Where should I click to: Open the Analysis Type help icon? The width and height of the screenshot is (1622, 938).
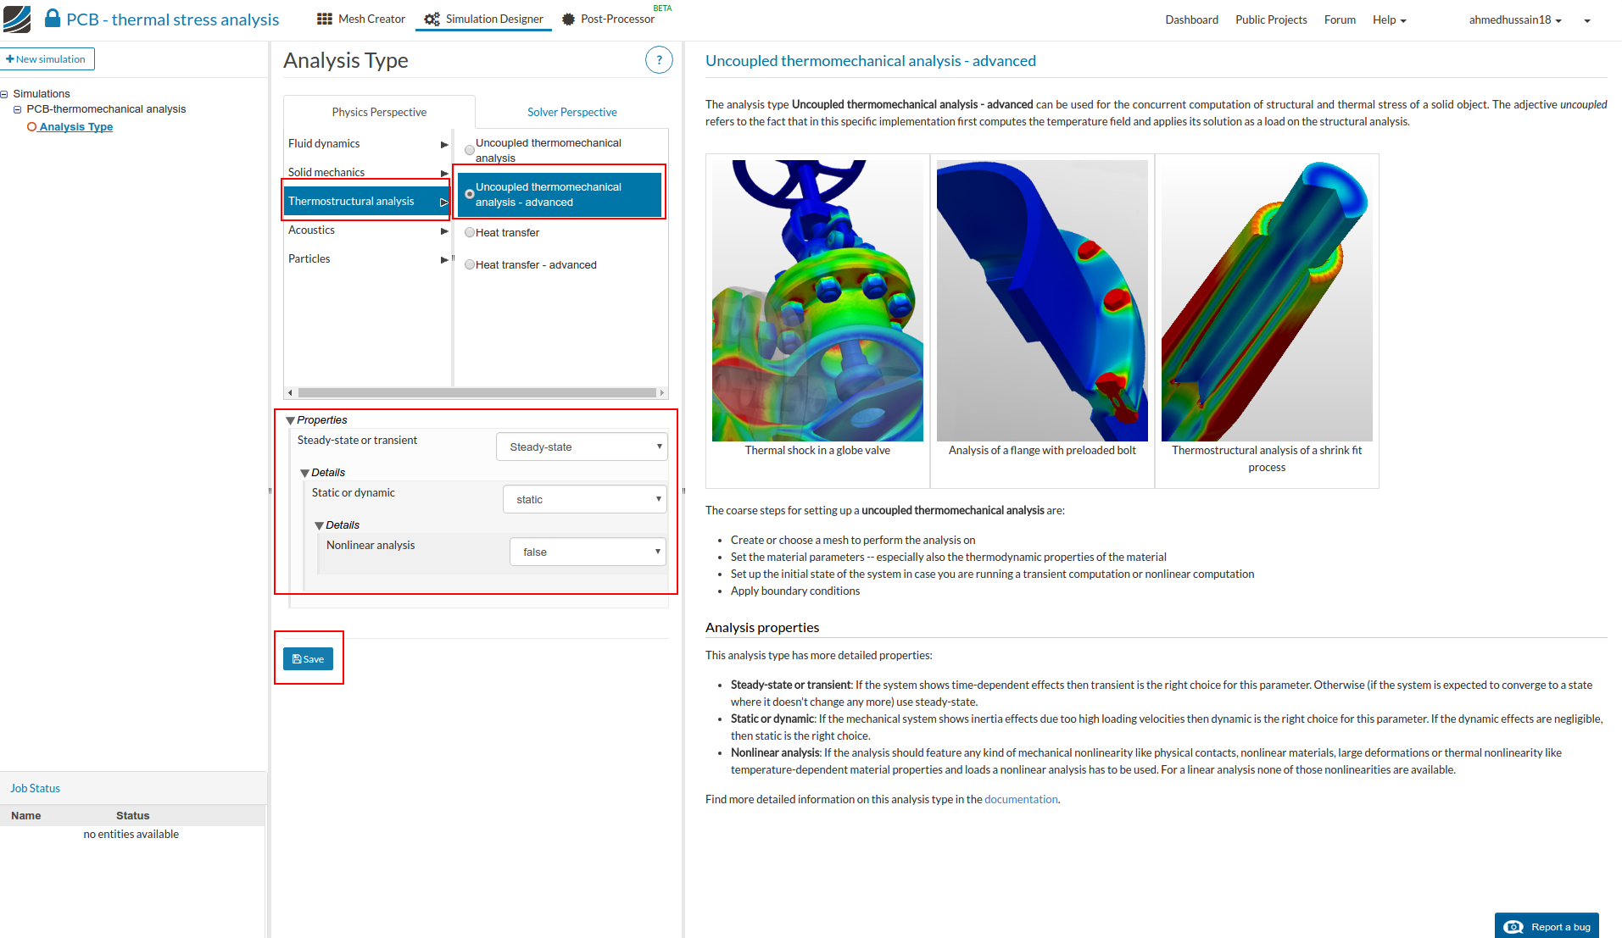pos(659,60)
